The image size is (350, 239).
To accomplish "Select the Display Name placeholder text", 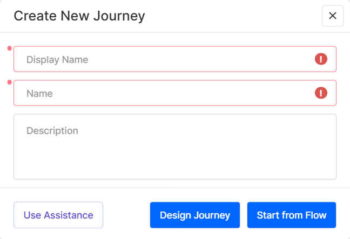I will click(57, 59).
